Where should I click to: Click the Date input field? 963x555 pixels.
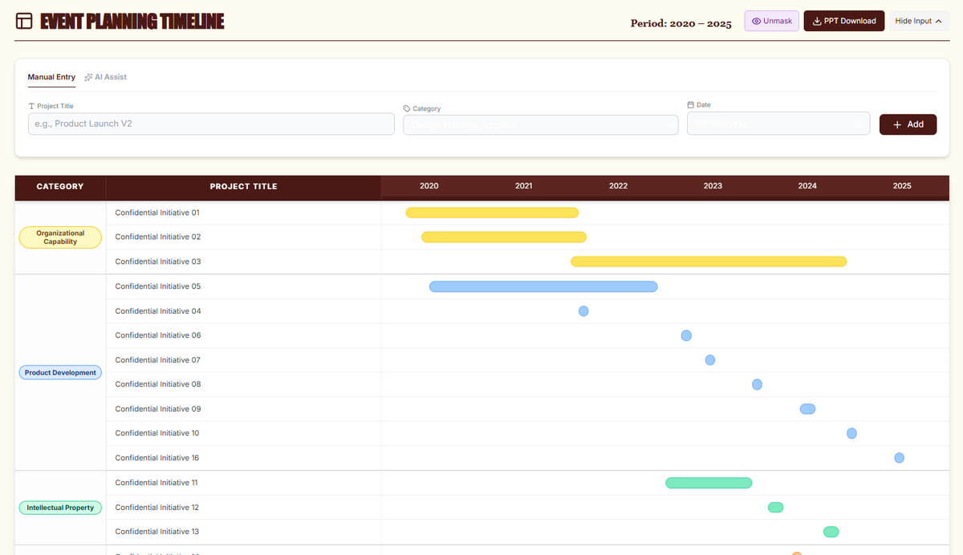tap(778, 124)
